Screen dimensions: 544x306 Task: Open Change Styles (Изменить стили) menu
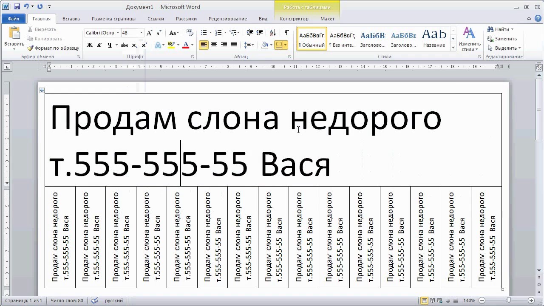(469, 39)
